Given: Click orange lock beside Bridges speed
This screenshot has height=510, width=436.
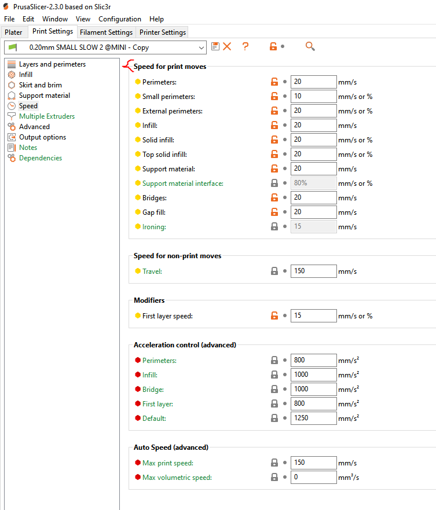Looking at the screenshot, I should 274,198.
